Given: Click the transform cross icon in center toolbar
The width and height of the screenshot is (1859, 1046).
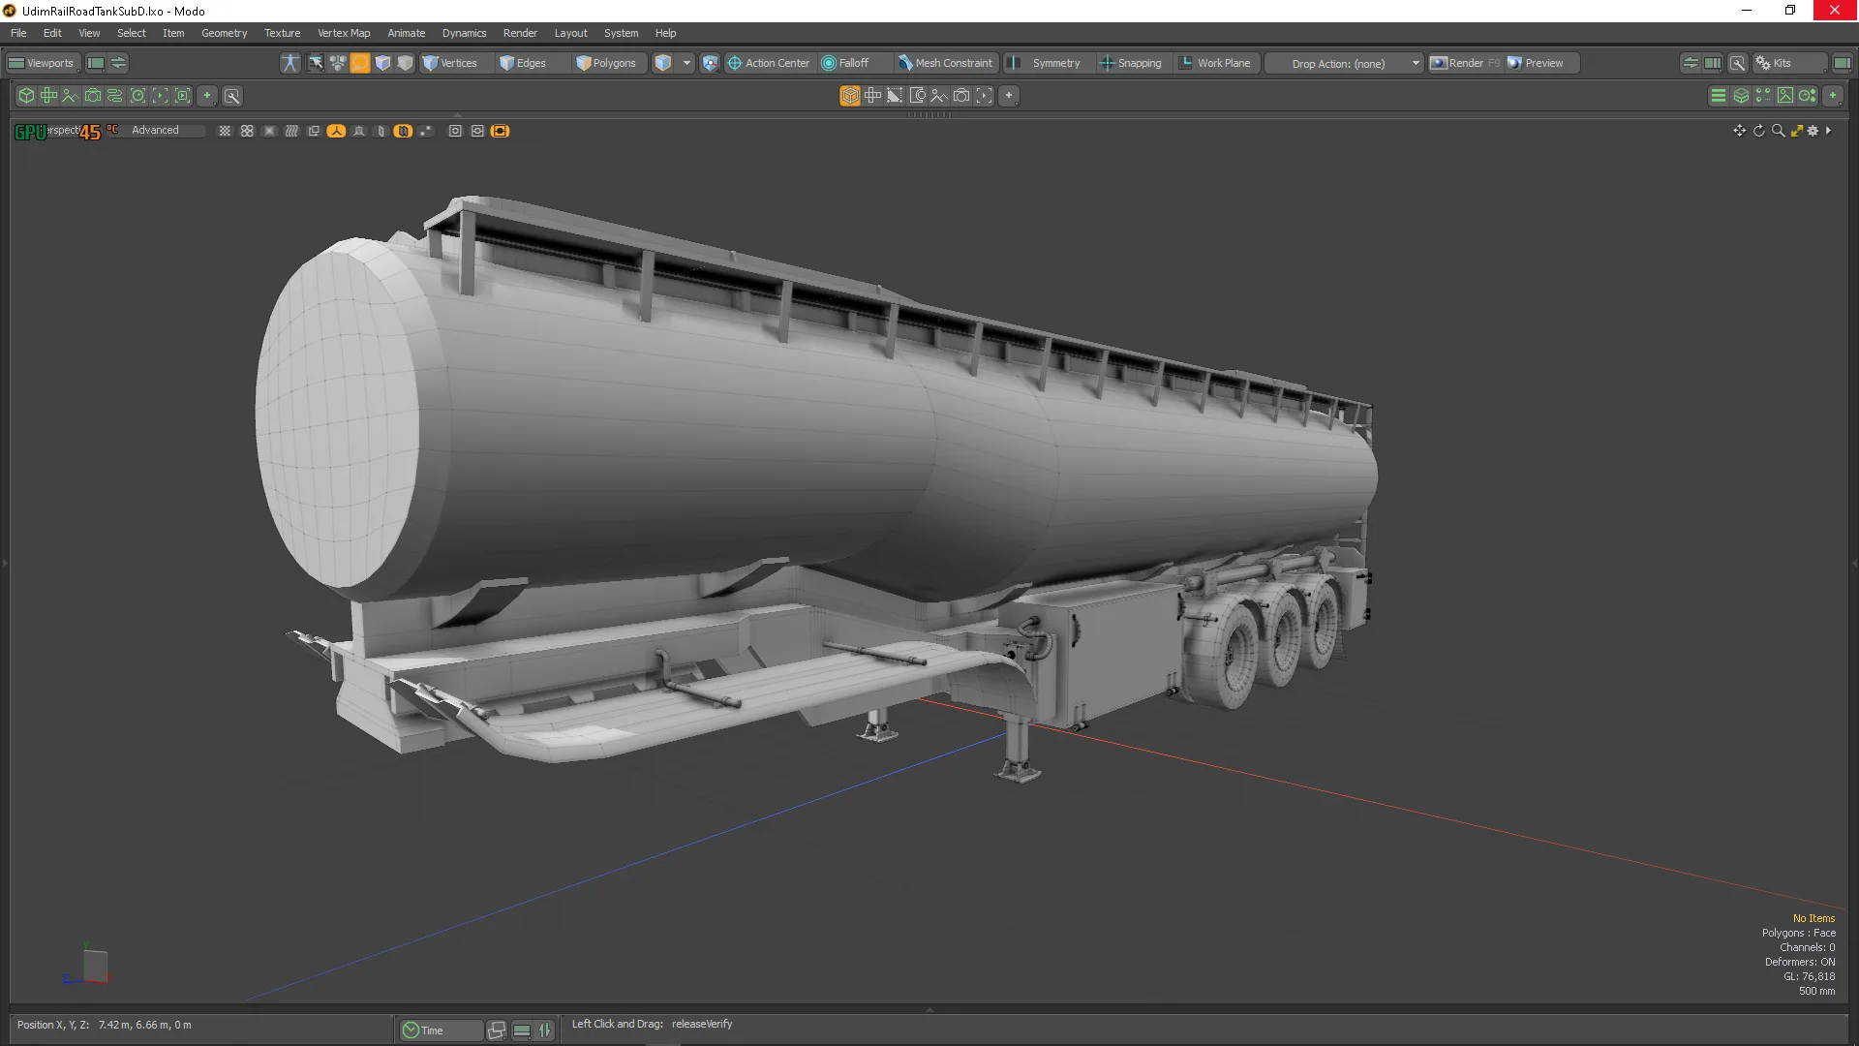Looking at the screenshot, I should [x=872, y=96].
